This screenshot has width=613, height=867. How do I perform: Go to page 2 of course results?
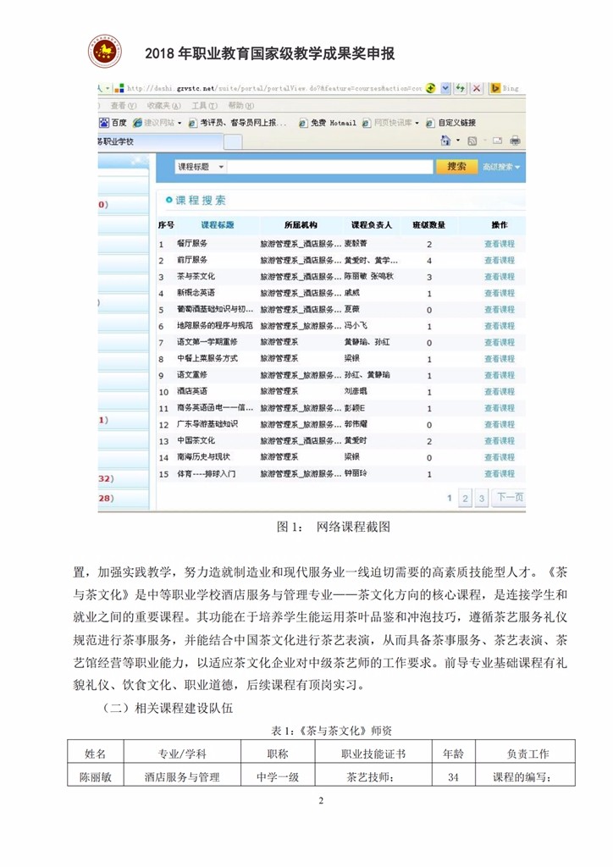(x=465, y=499)
